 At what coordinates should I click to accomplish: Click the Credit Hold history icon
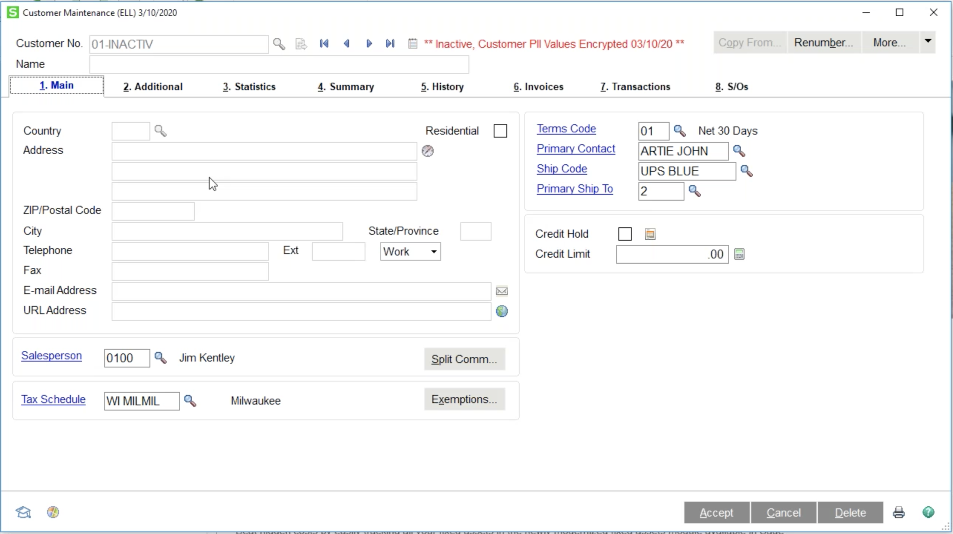point(650,234)
